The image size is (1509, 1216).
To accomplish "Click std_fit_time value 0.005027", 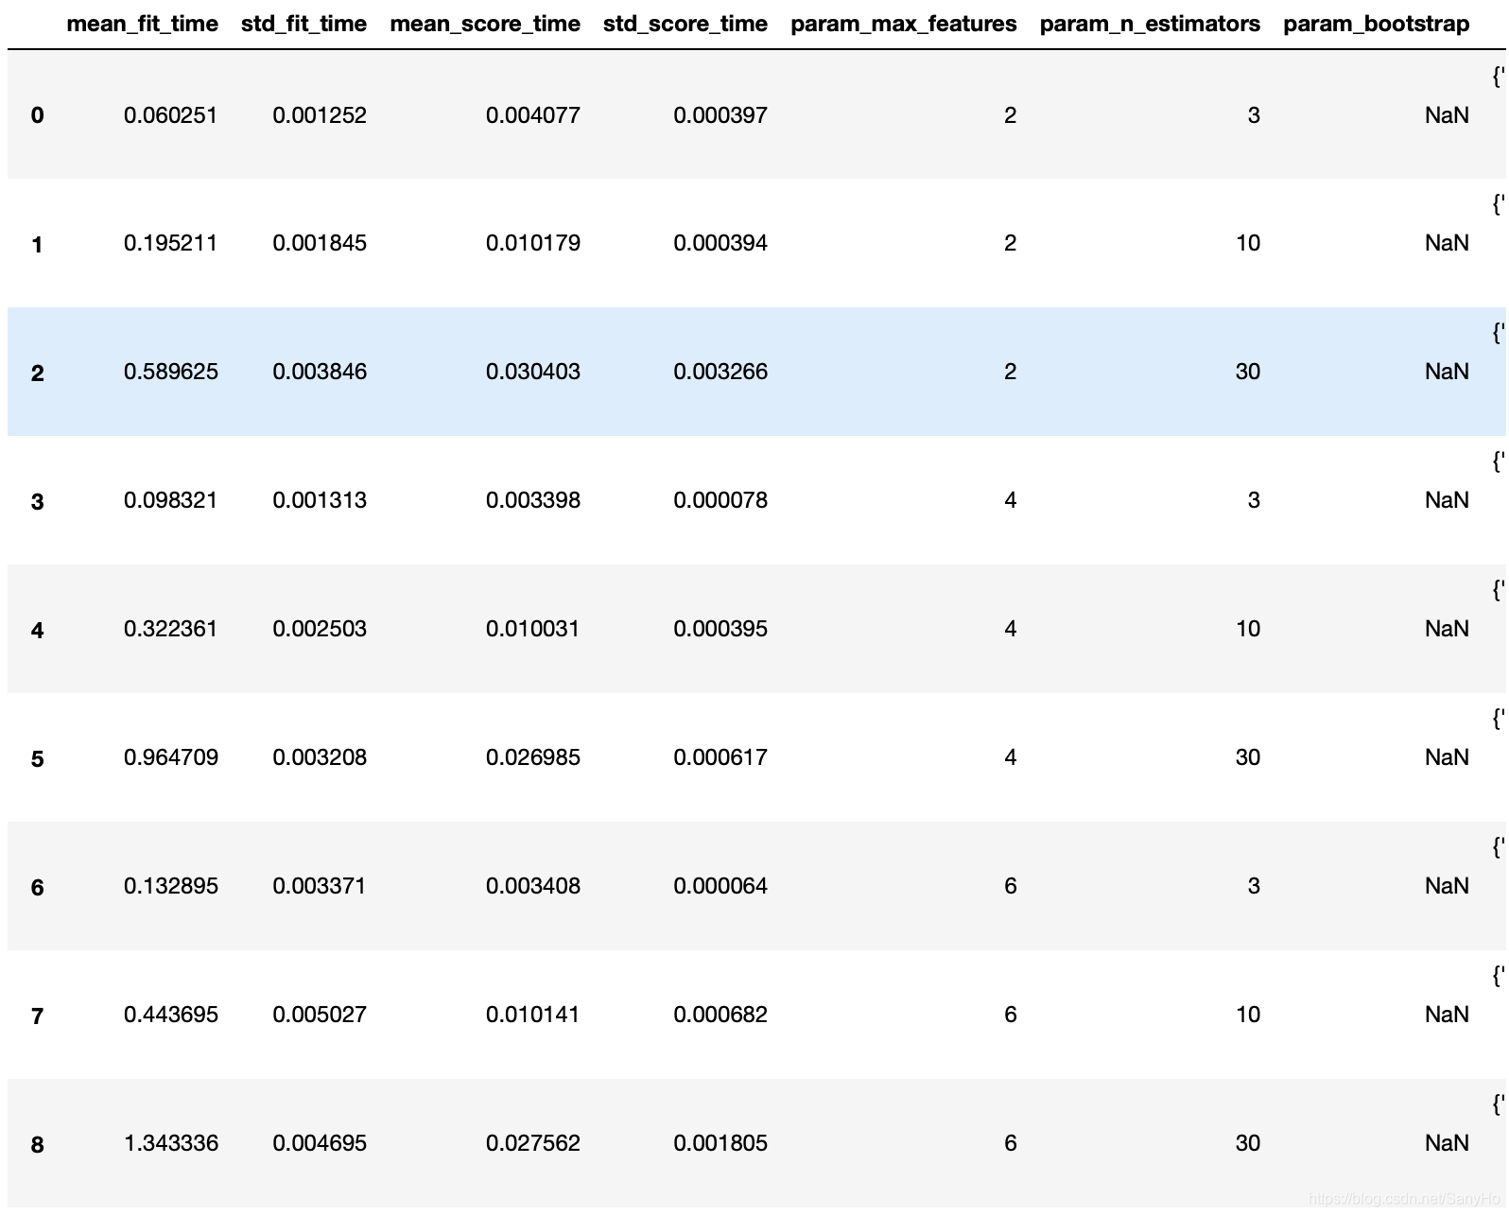I will click(x=320, y=1015).
